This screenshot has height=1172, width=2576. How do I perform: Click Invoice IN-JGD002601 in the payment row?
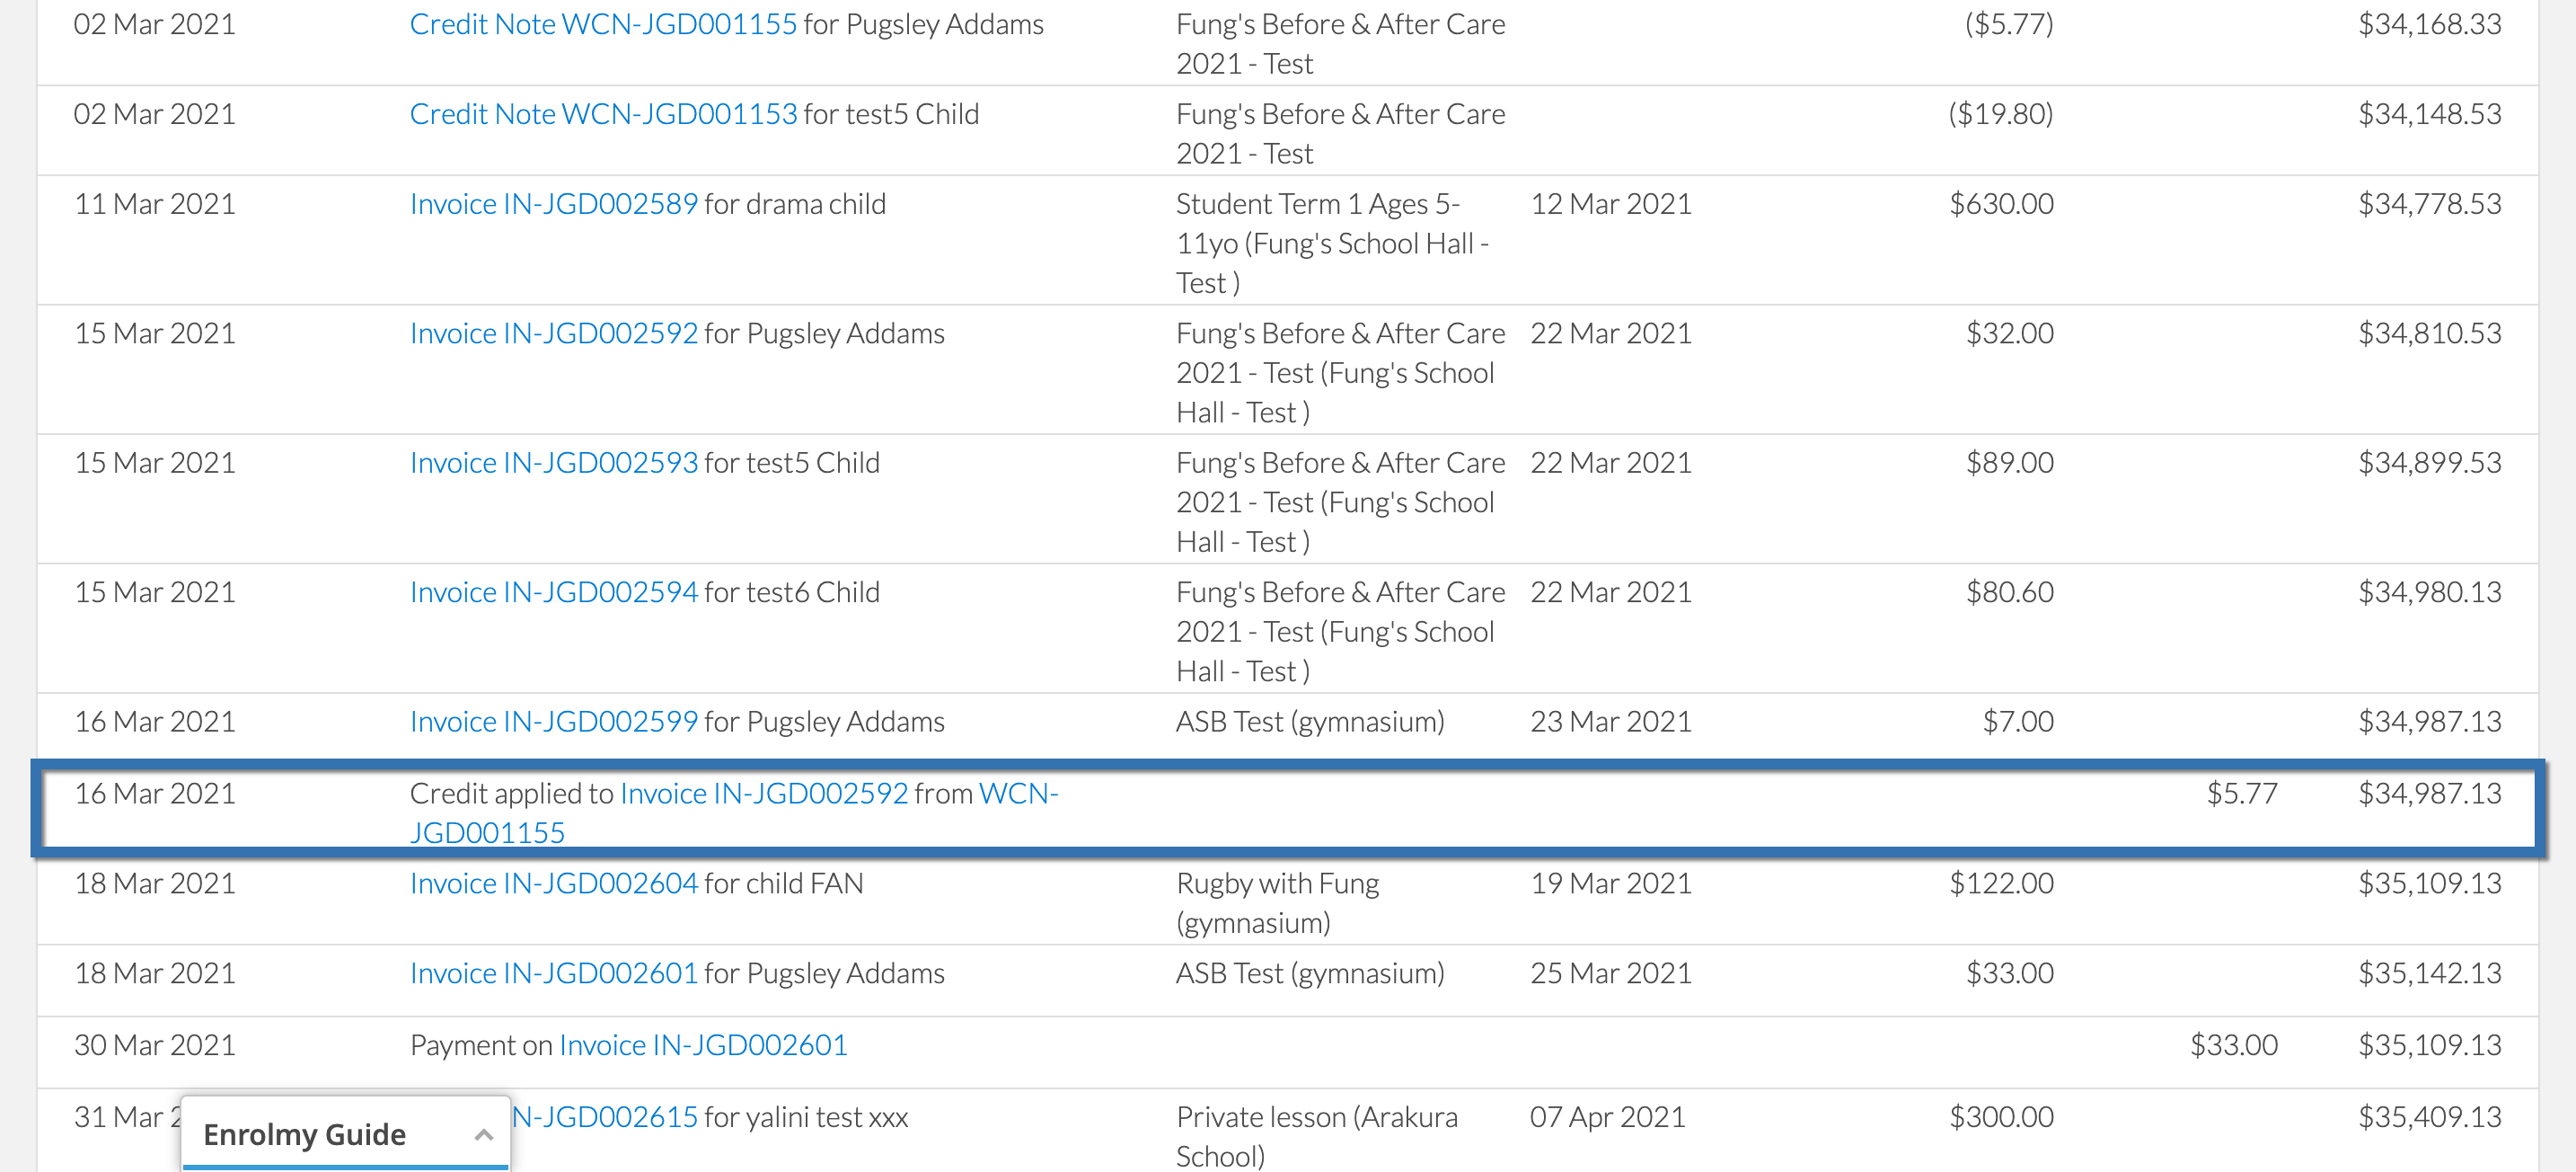coord(703,1045)
